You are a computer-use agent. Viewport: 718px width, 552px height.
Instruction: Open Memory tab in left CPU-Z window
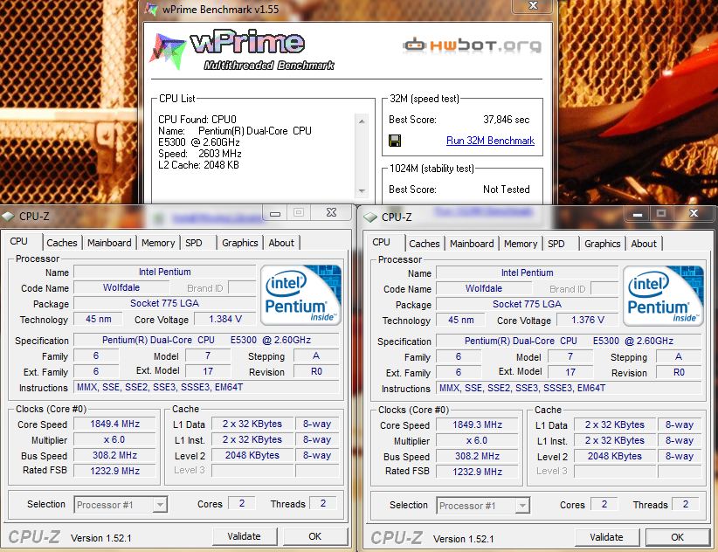pyautogui.click(x=158, y=243)
